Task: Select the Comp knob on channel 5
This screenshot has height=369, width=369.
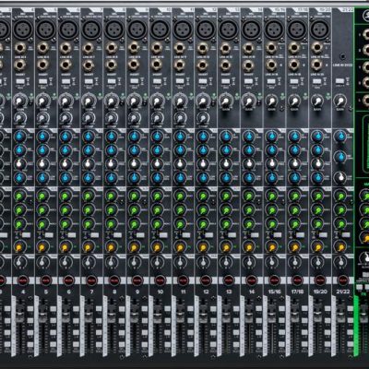Action: (x=42, y=118)
